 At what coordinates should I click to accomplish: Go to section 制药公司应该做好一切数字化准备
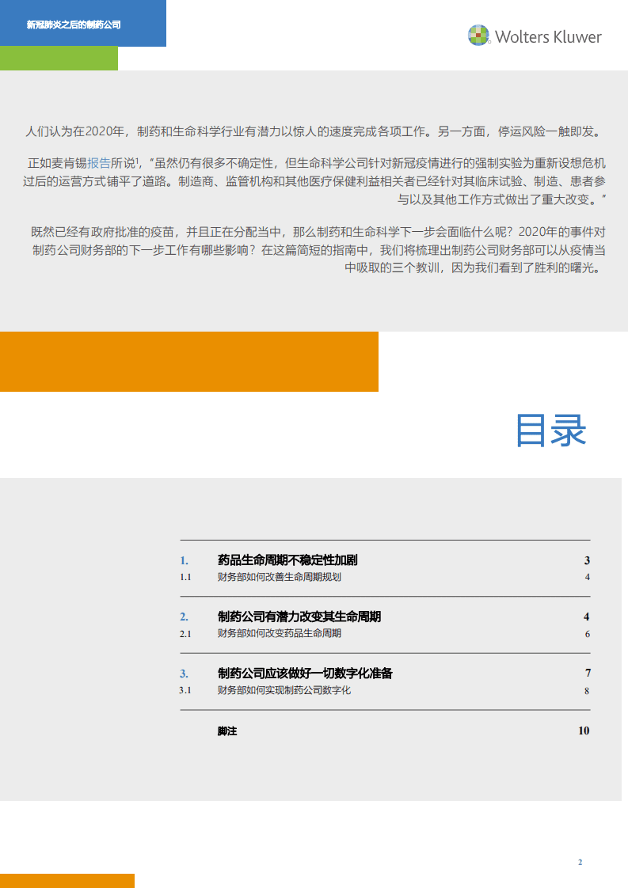pos(305,673)
